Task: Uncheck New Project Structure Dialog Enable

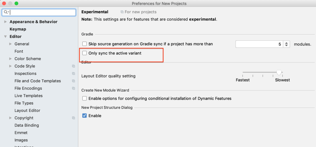Action: tap(85, 116)
